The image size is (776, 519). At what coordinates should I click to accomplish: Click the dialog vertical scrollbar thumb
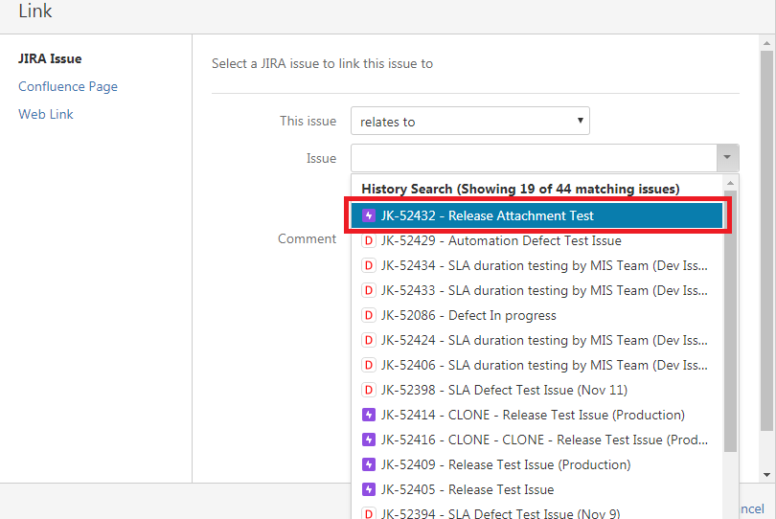pos(766,241)
